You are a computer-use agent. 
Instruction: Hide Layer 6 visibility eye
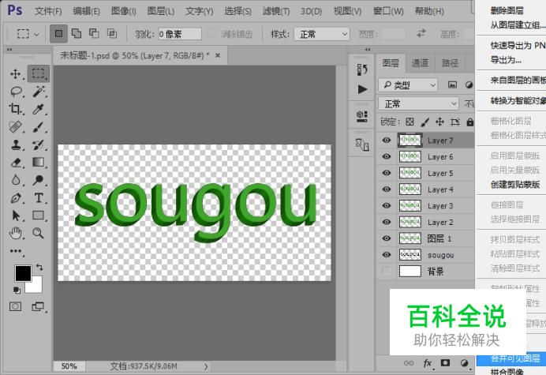387,156
